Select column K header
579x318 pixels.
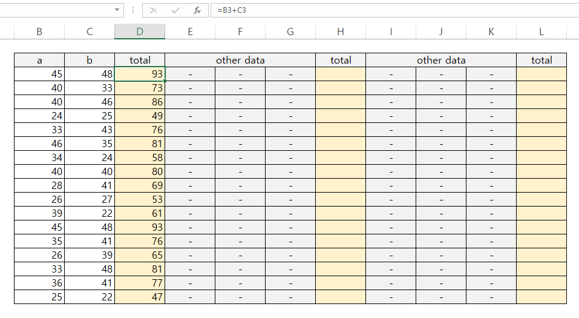[x=491, y=31]
